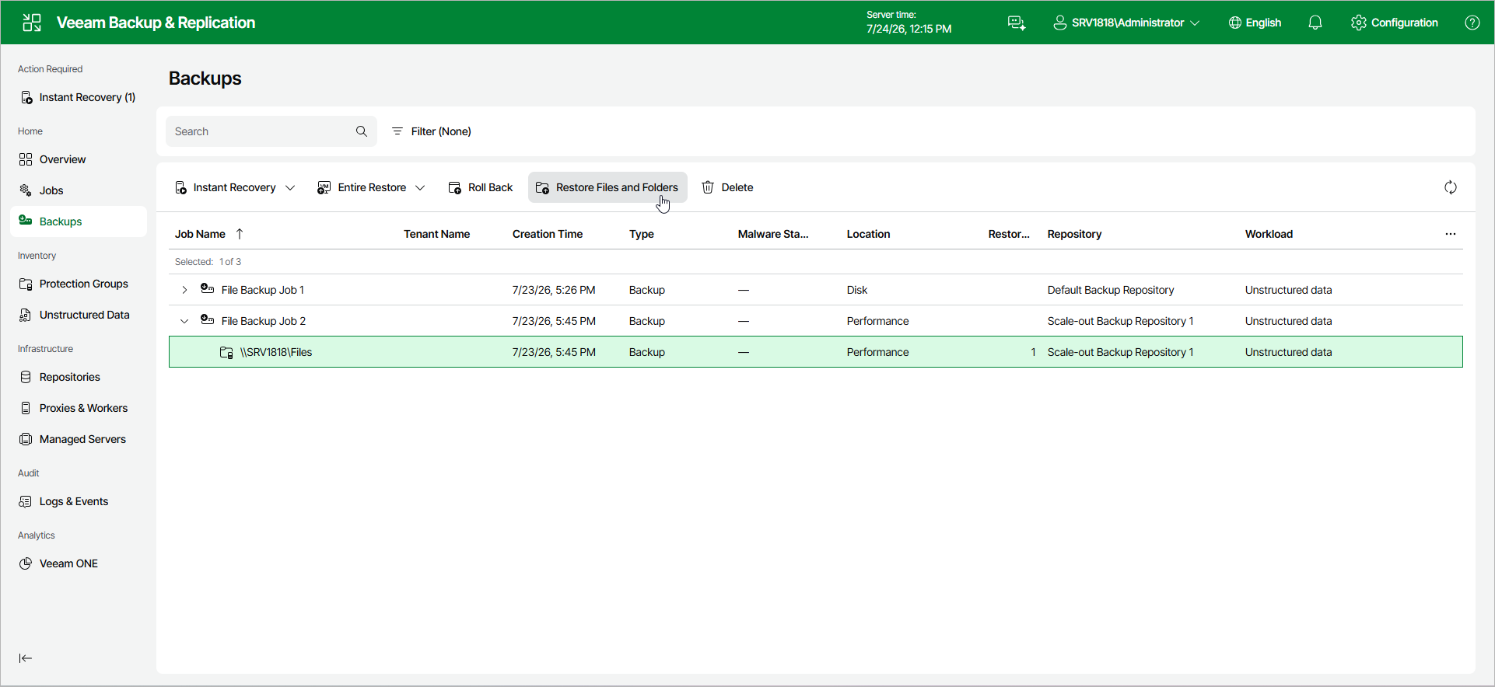Image resolution: width=1495 pixels, height=687 pixels.
Task: Expand the File Backup Job 1 row
Action: click(x=184, y=290)
